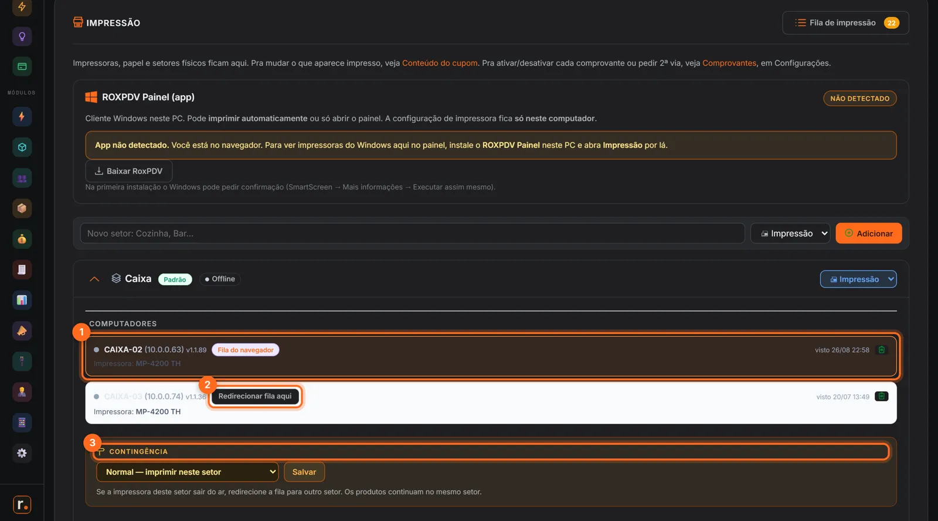Open the plug module icon
Screen dimensions: 938x521
click(x=22, y=361)
